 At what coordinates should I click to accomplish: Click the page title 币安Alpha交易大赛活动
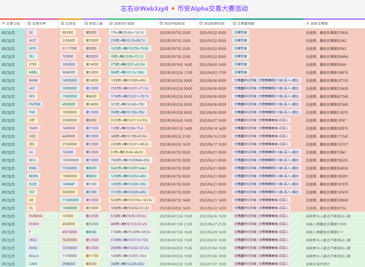pyautogui.click(x=212, y=8)
